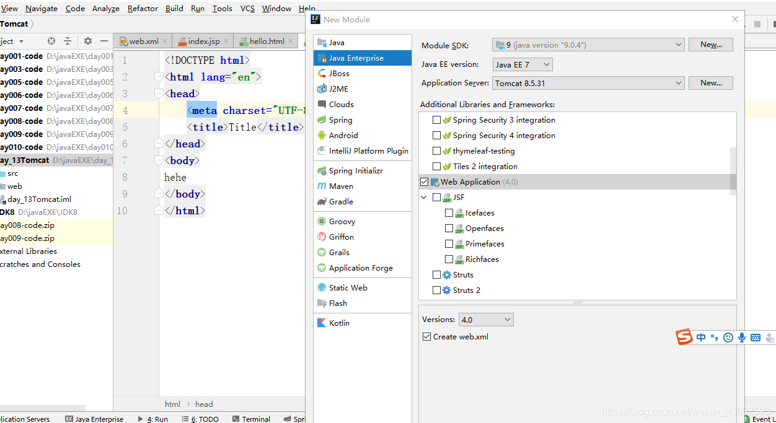The image size is (776, 423).
Task: Choose Groovy module type
Action: [x=362, y=222]
